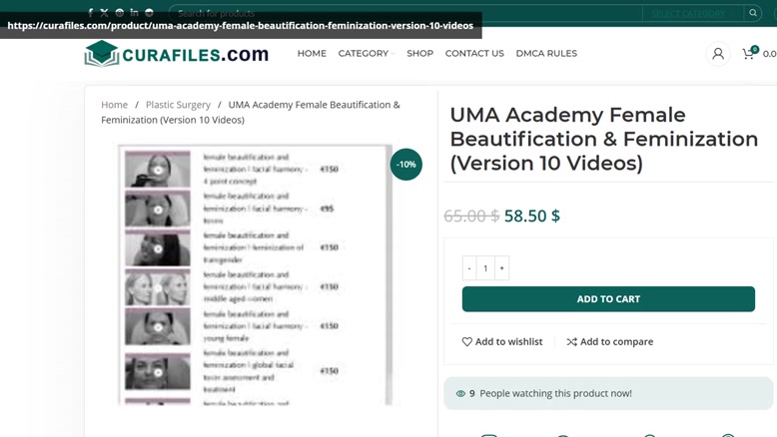Open the Select Category dropdown
The height and width of the screenshot is (437, 777).
[689, 13]
